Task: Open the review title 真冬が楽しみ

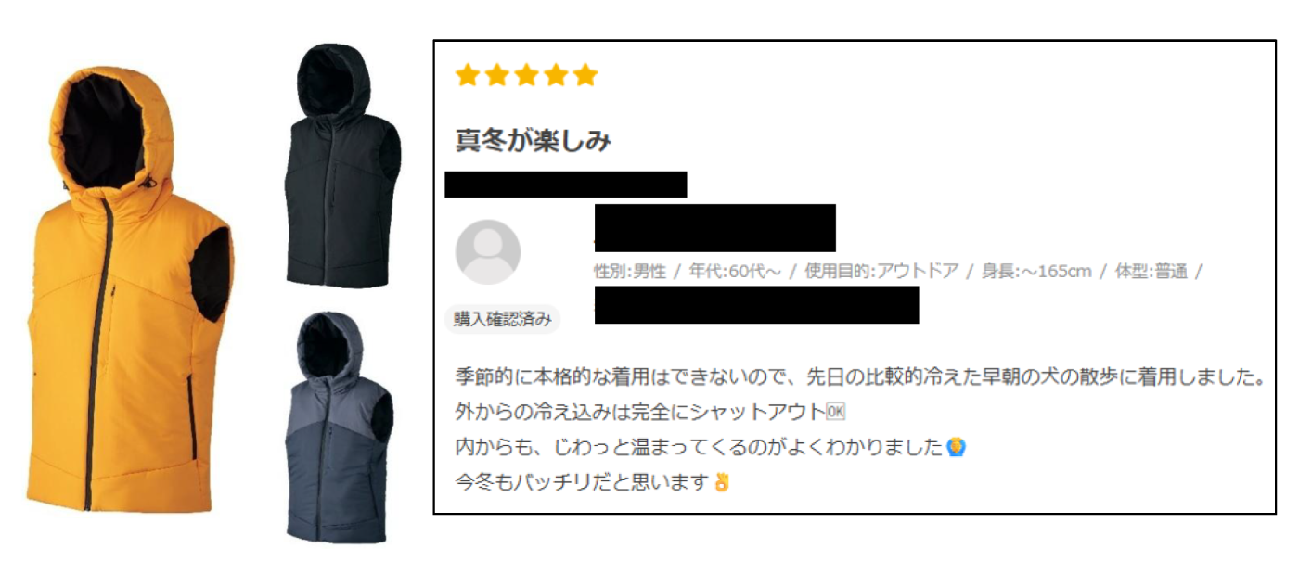Action: (533, 140)
